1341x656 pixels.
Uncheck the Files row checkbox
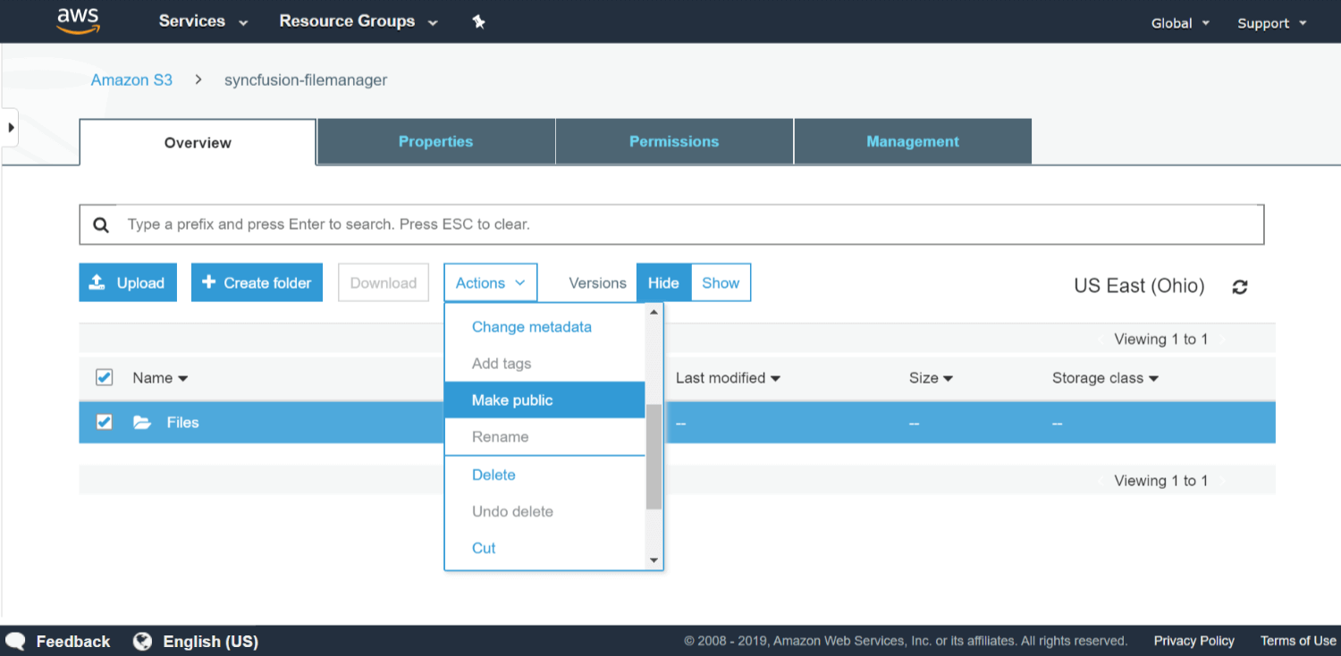(105, 422)
